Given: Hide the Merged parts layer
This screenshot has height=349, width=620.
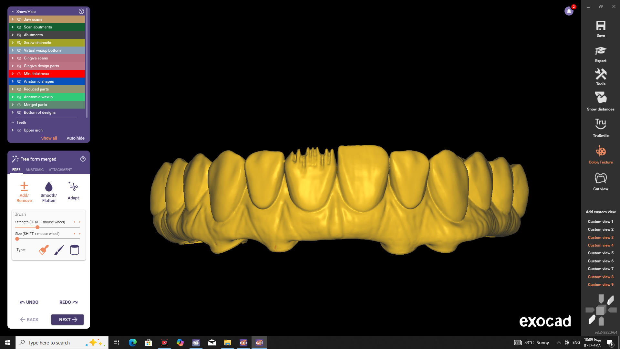Looking at the screenshot, I should (19, 105).
